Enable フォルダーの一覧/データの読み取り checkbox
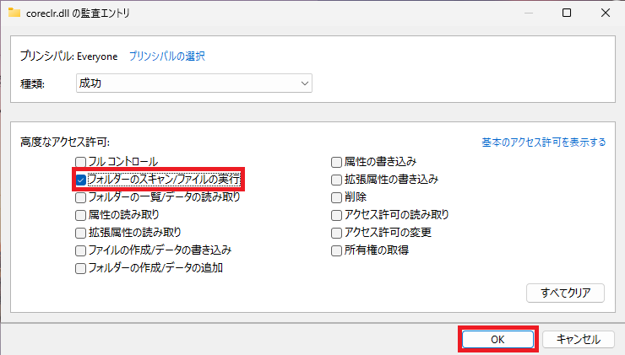Image resolution: width=625 pixels, height=355 pixels. pyautogui.click(x=80, y=197)
